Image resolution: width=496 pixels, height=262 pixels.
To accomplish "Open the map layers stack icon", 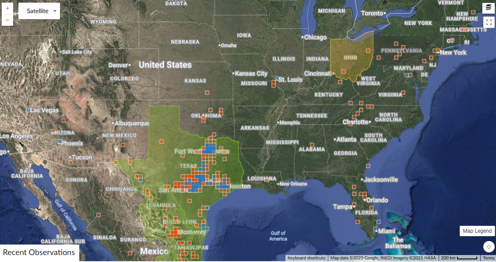I will 489,7.
